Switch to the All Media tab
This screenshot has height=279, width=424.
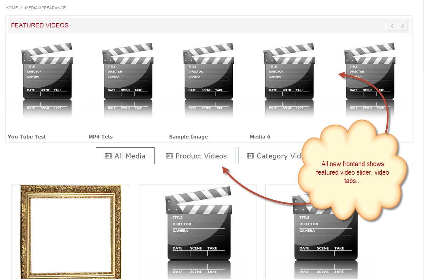coord(125,156)
